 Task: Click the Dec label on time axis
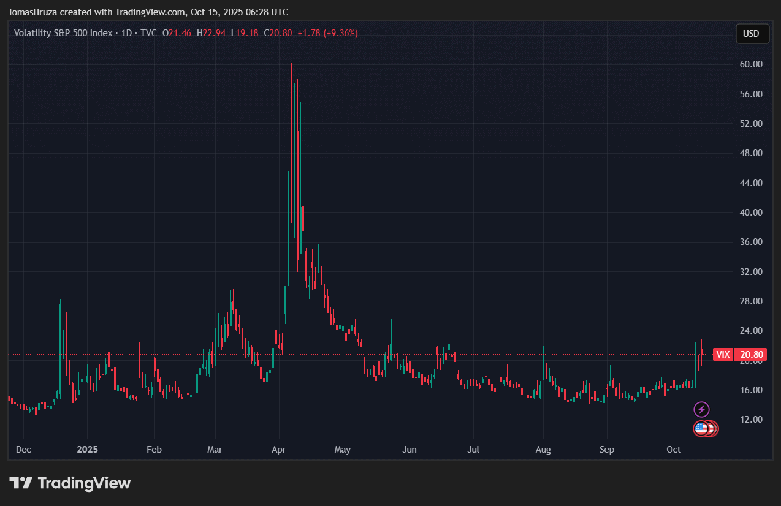tap(23, 450)
